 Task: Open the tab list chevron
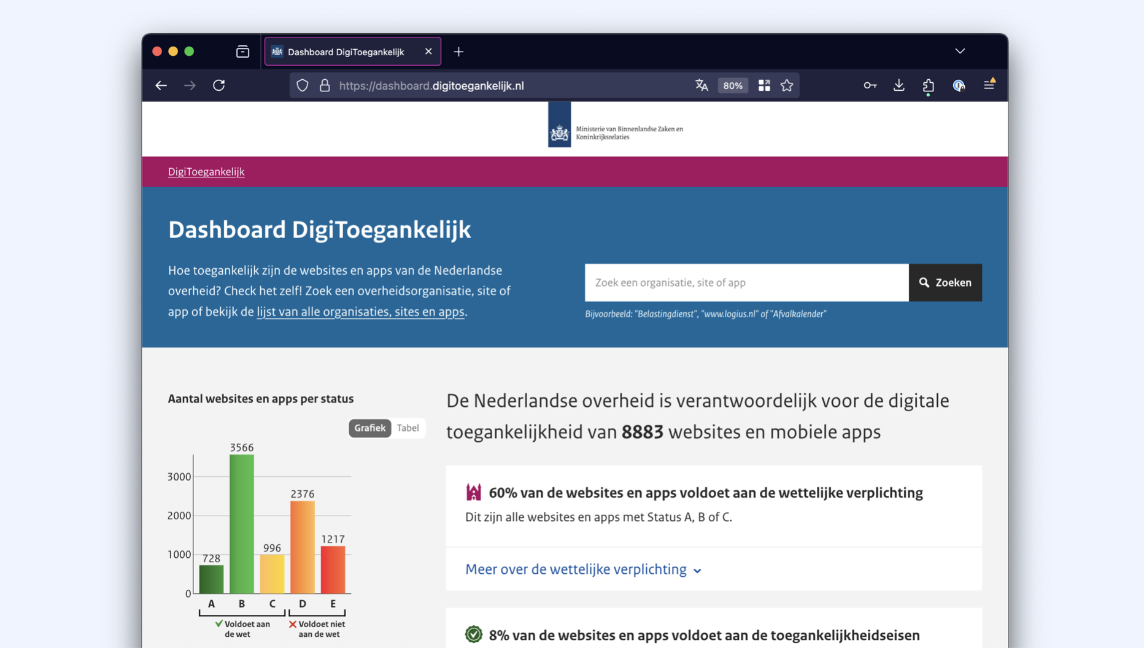coord(960,51)
